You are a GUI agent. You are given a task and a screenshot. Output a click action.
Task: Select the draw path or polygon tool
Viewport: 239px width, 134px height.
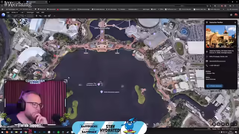(40, 16)
